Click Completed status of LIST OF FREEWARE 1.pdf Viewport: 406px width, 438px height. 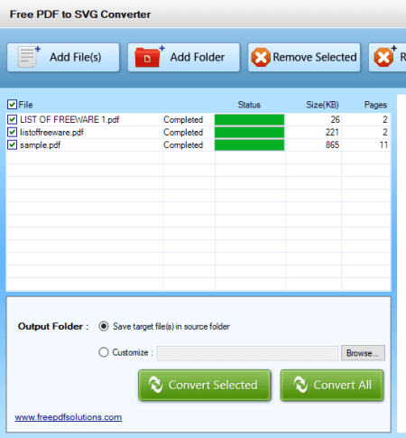point(183,119)
